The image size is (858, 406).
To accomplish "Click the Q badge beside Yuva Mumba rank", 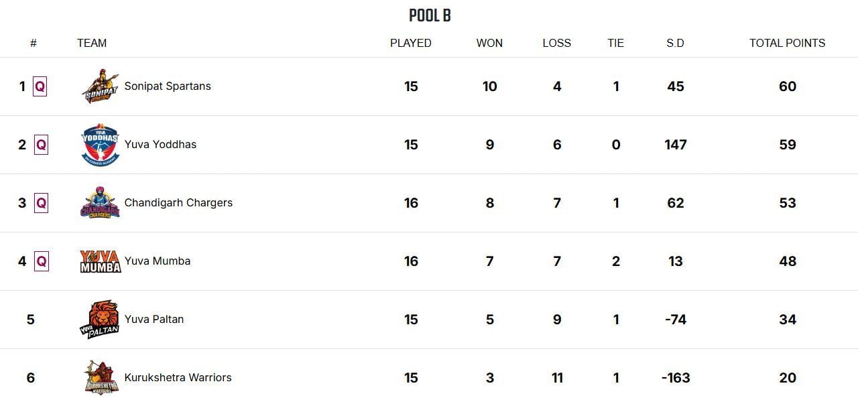I will (x=41, y=261).
